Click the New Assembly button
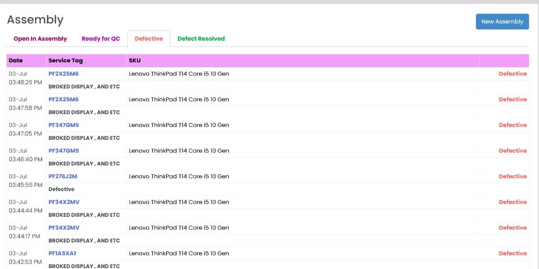This screenshot has height=269, width=539. (502, 22)
